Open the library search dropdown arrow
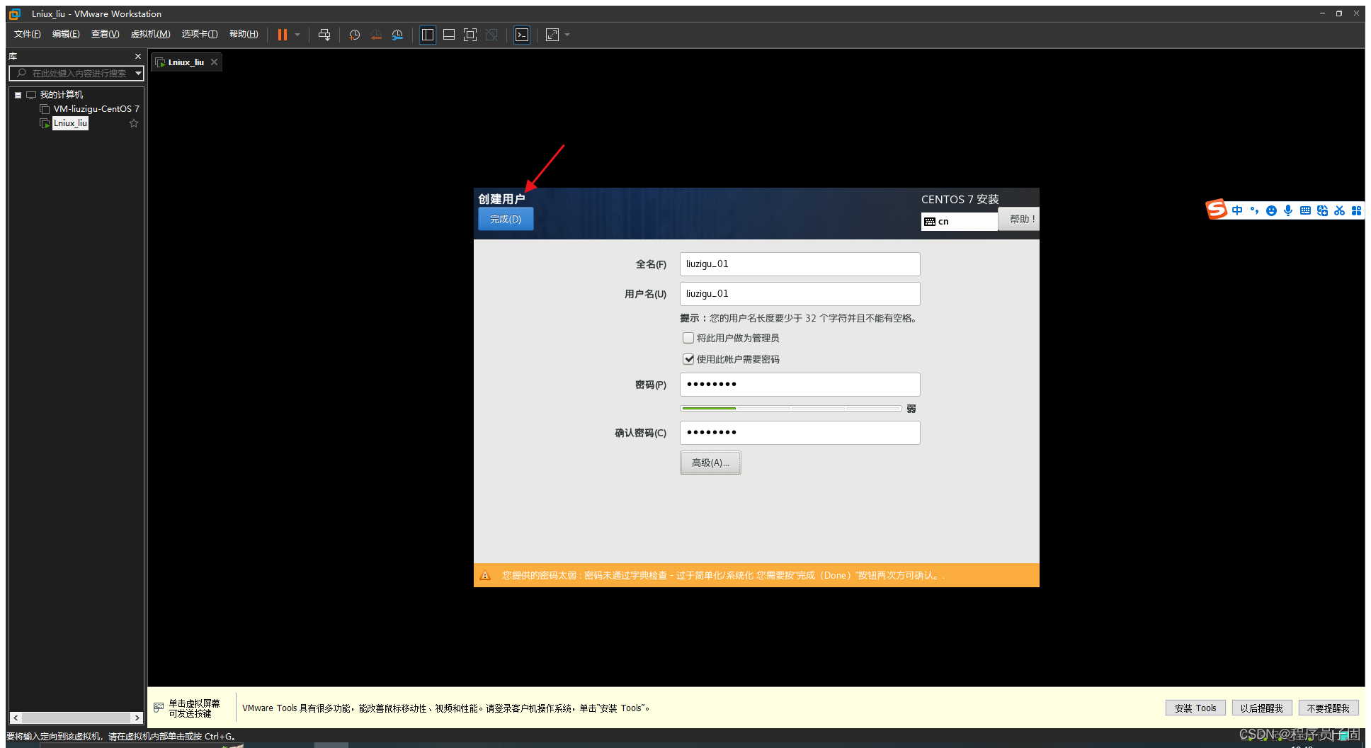Image resolution: width=1371 pixels, height=748 pixels. click(138, 73)
